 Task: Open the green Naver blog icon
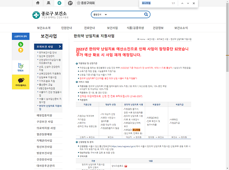(x=20, y=44)
